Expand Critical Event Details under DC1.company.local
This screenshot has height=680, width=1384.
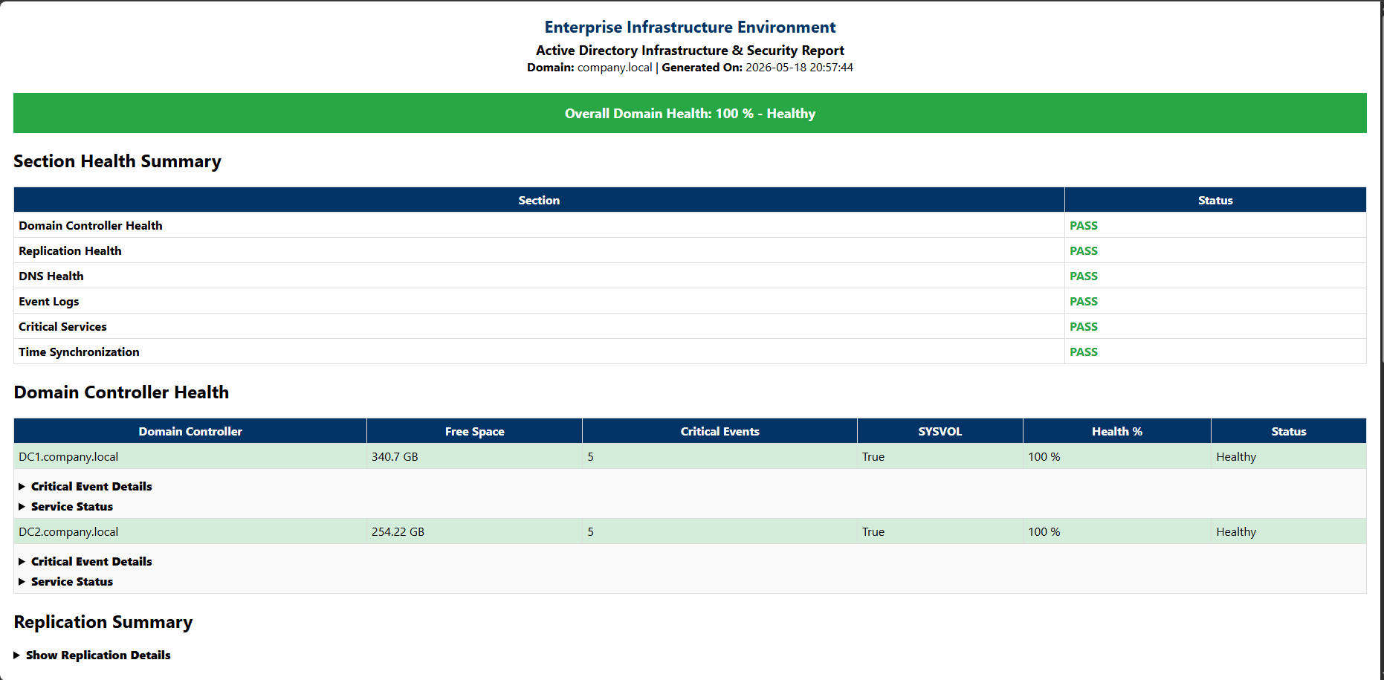click(85, 486)
